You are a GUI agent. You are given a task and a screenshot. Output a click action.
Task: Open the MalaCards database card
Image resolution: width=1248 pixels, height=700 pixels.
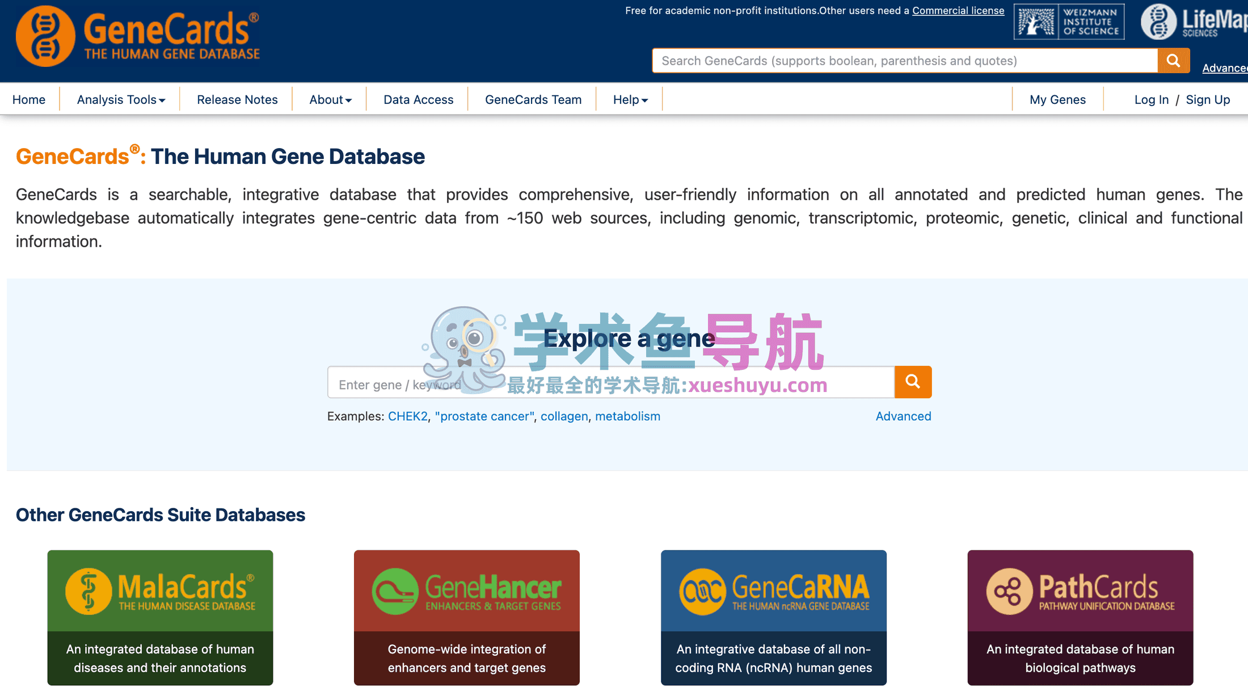pos(160,617)
